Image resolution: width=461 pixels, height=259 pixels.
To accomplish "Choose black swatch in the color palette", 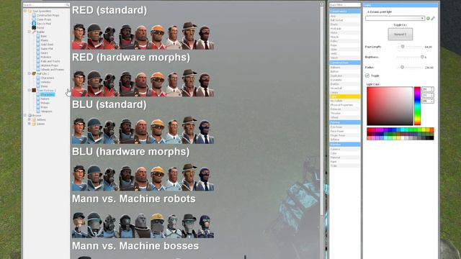I will tap(431, 138).
